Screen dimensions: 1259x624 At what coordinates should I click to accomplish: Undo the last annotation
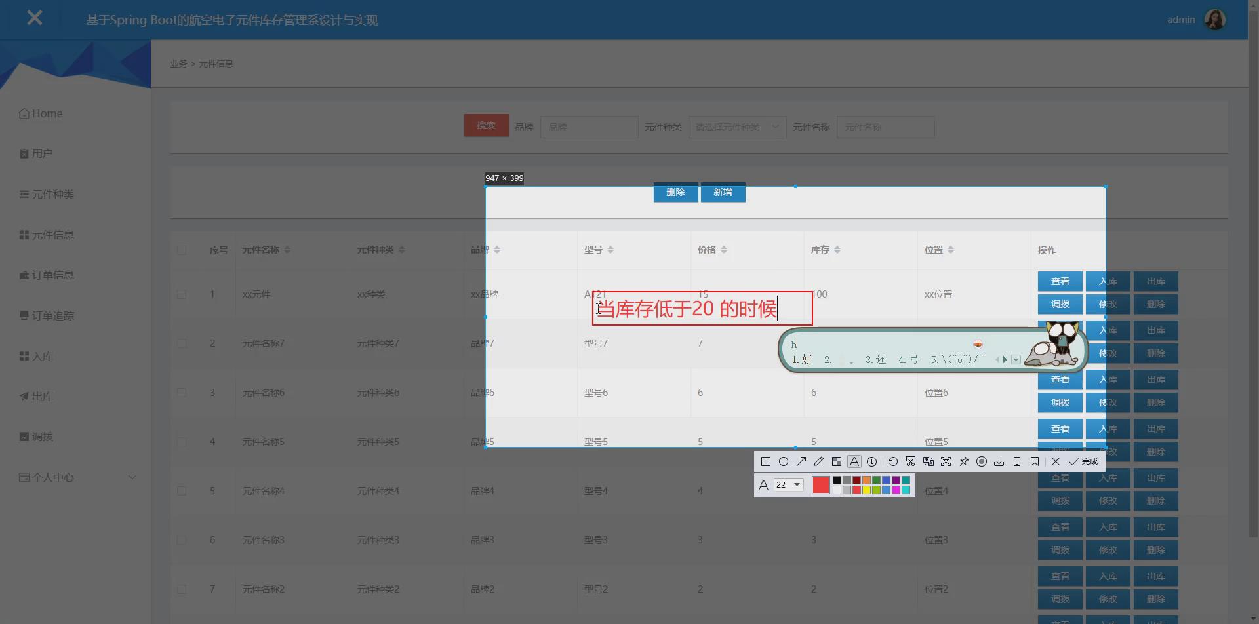tap(892, 461)
